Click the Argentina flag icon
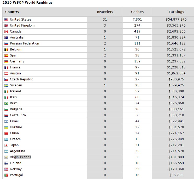The width and height of the screenshot is (194, 179). tap(6, 151)
